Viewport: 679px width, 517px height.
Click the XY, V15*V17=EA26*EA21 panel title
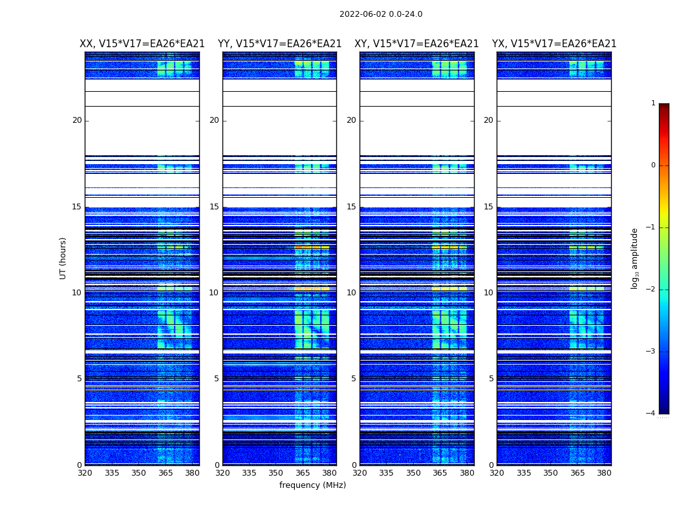(416, 44)
